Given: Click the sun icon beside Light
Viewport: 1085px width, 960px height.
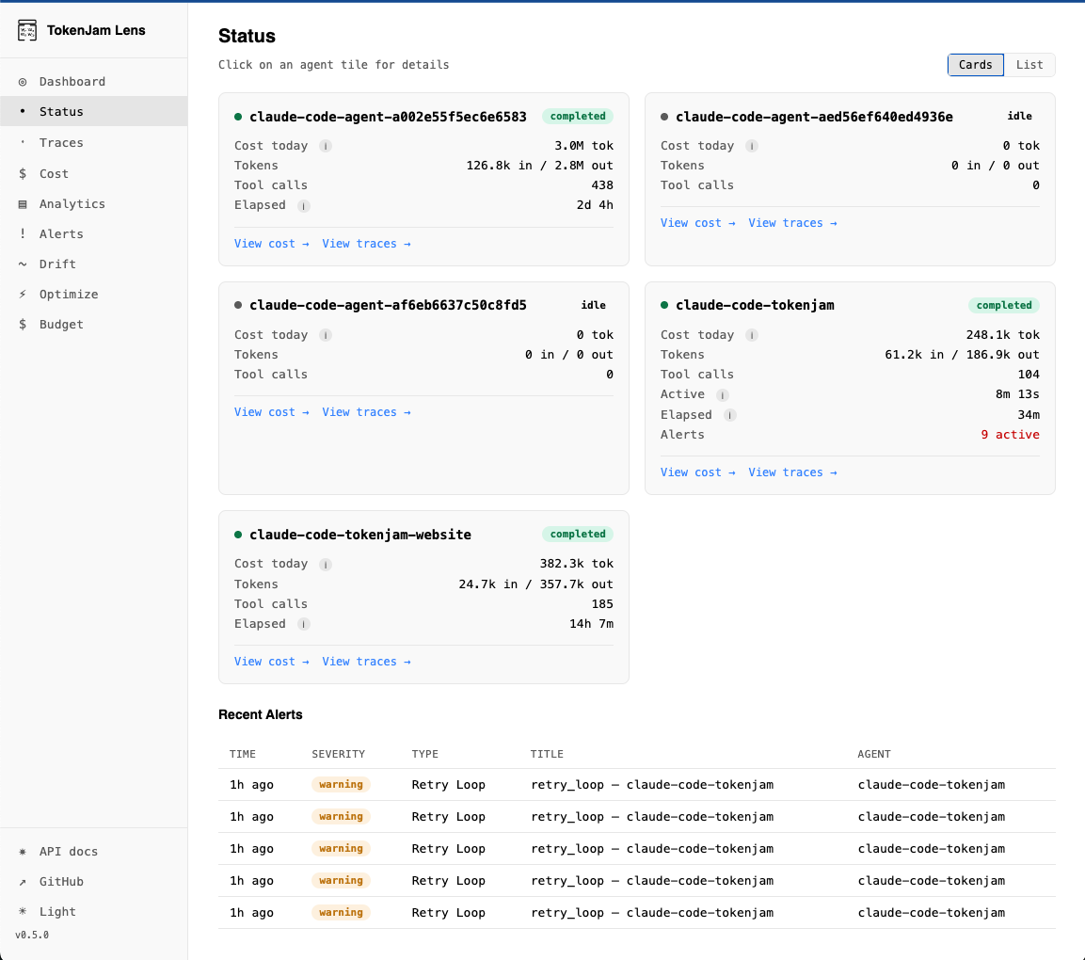Looking at the screenshot, I should [23, 912].
